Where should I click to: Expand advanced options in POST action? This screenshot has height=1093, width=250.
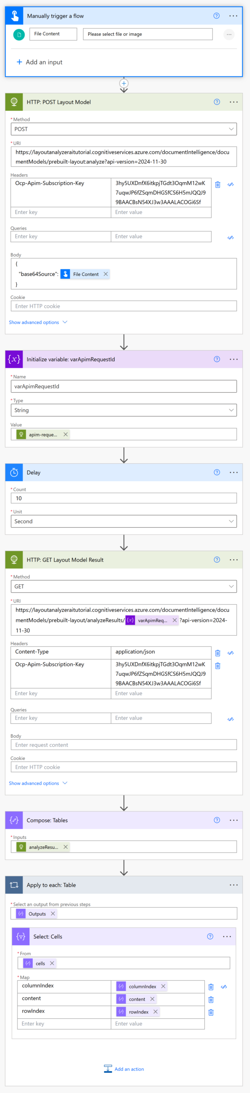[x=38, y=322]
